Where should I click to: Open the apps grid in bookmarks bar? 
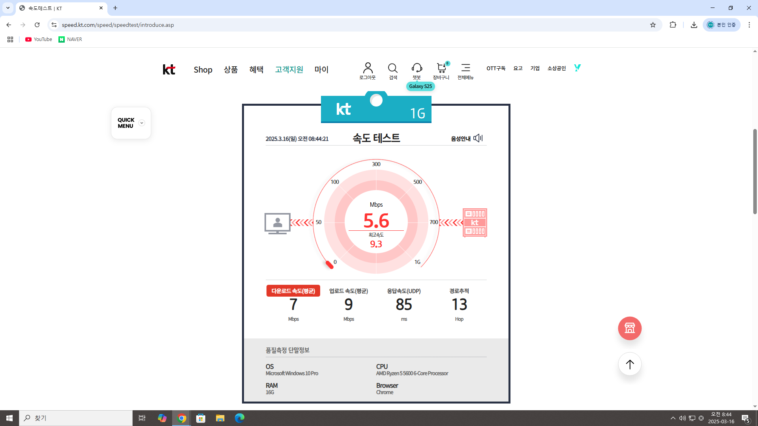(x=10, y=39)
